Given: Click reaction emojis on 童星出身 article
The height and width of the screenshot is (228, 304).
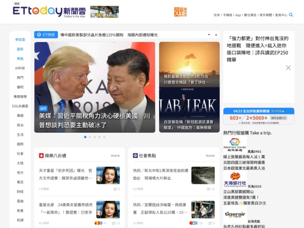Looking at the screenshot, I should (x=98, y=223).
